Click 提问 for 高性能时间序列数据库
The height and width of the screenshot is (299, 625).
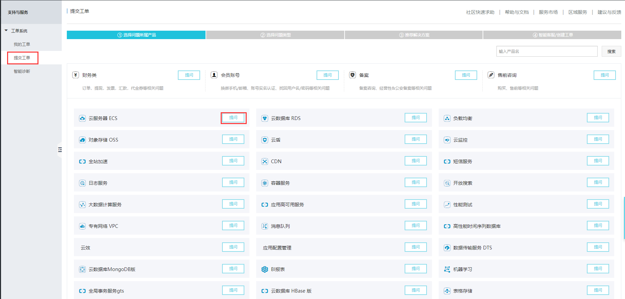[598, 226]
